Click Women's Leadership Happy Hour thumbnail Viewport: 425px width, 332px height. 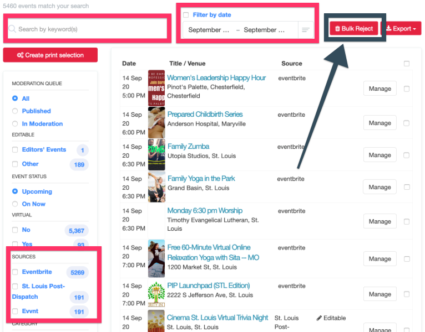[x=156, y=88]
